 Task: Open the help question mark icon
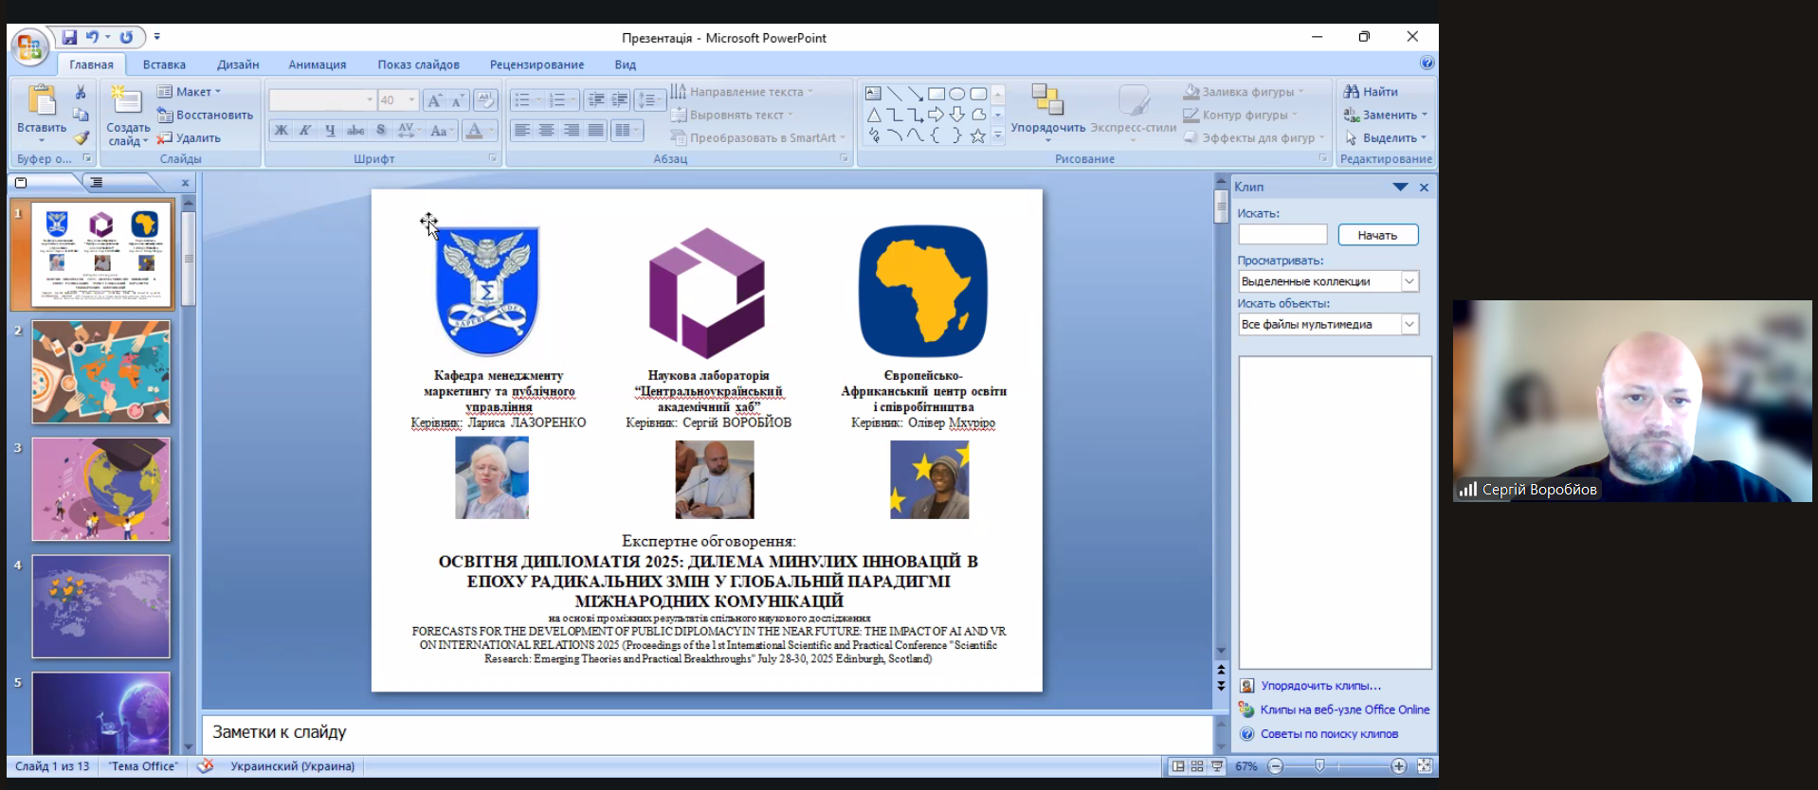pyautogui.click(x=1427, y=63)
